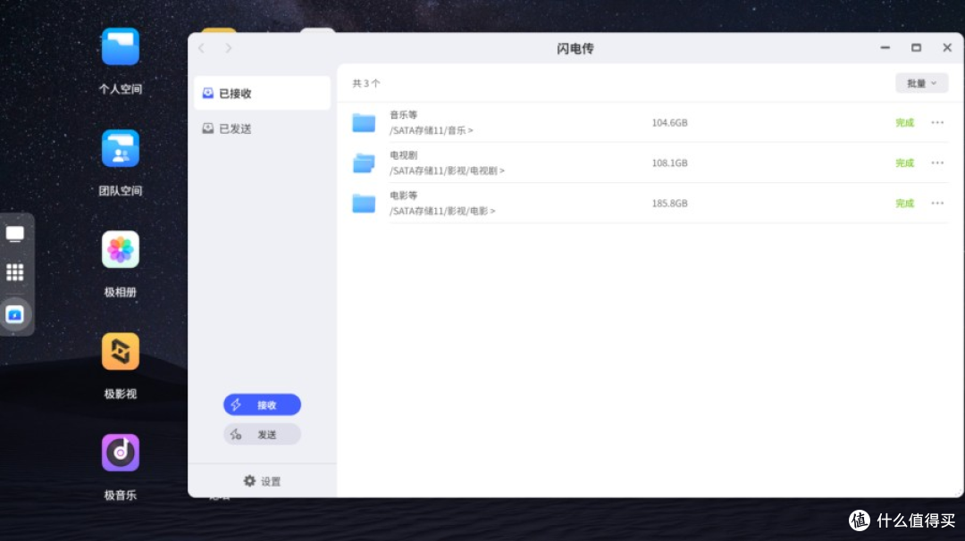This screenshot has height=541, width=965.
Task: Open more options for 电影等 row
Action: click(x=937, y=204)
